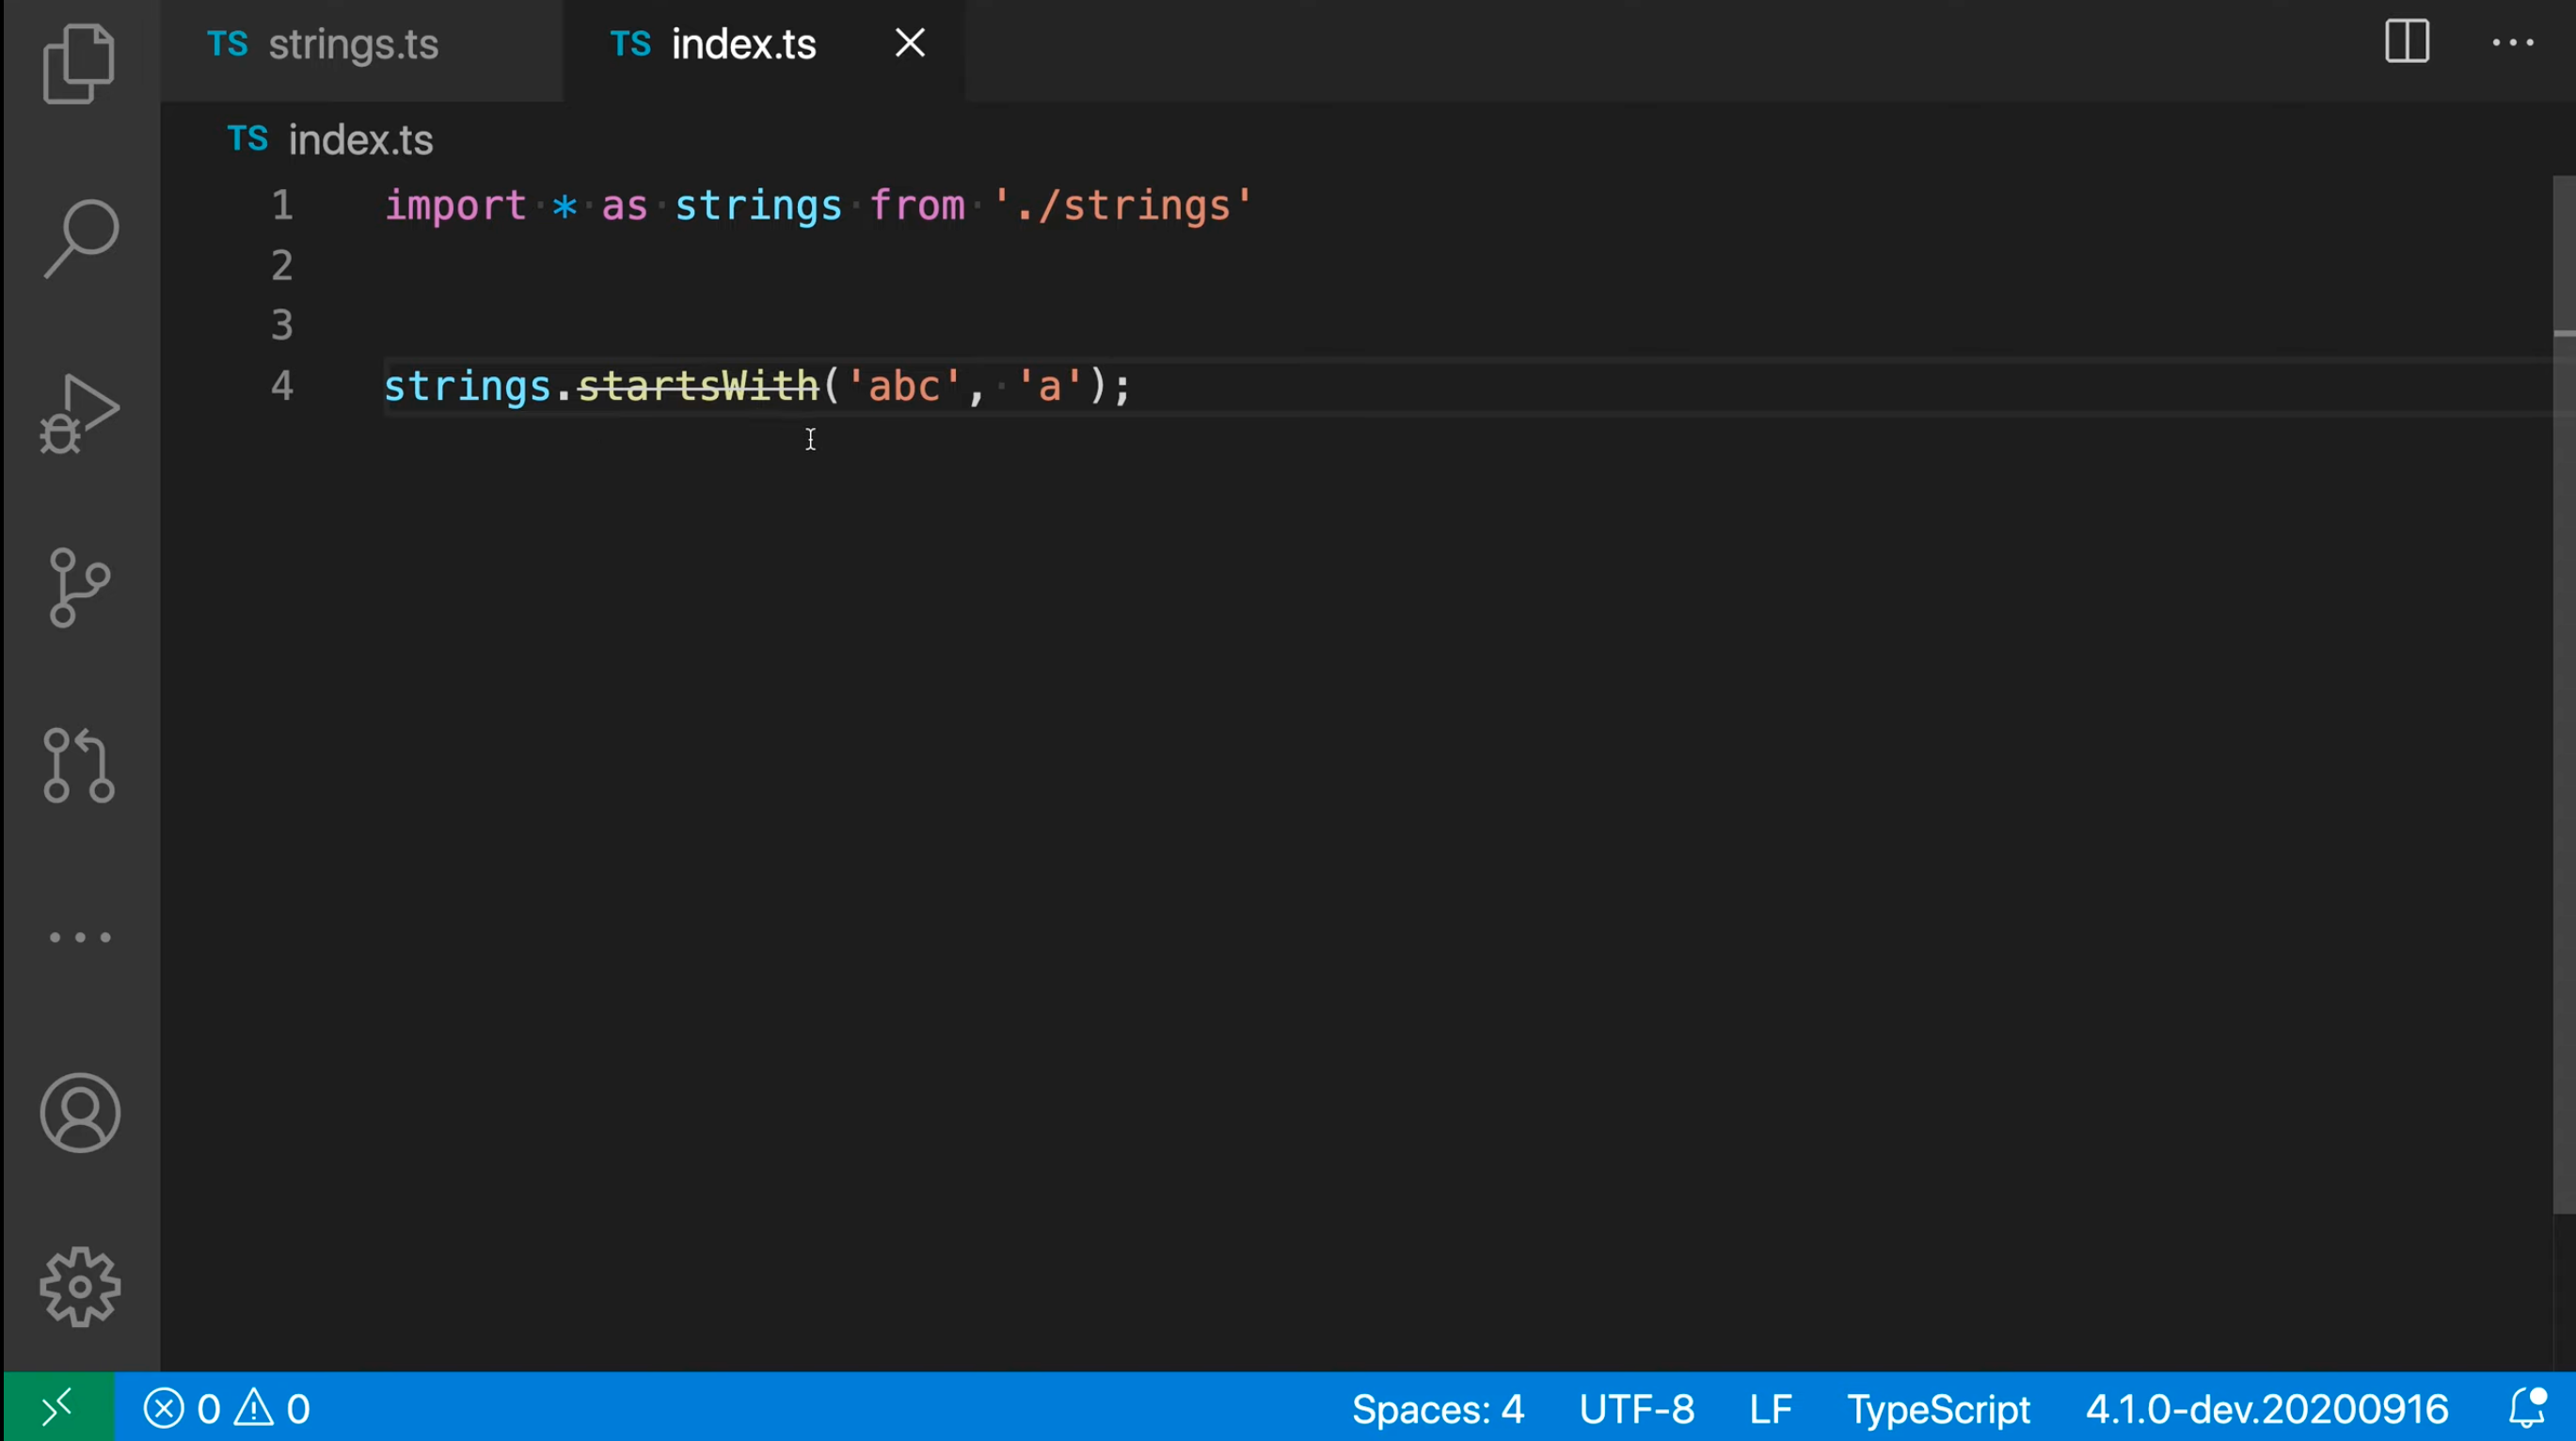Open the editor More Actions menu
This screenshot has height=1441, width=2576.
coord(2512,42)
